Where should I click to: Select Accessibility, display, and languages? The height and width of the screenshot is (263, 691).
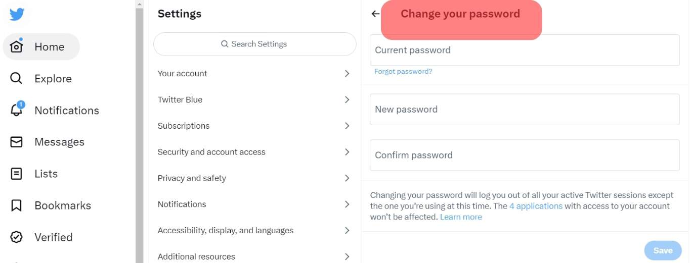[x=225, y=231]
